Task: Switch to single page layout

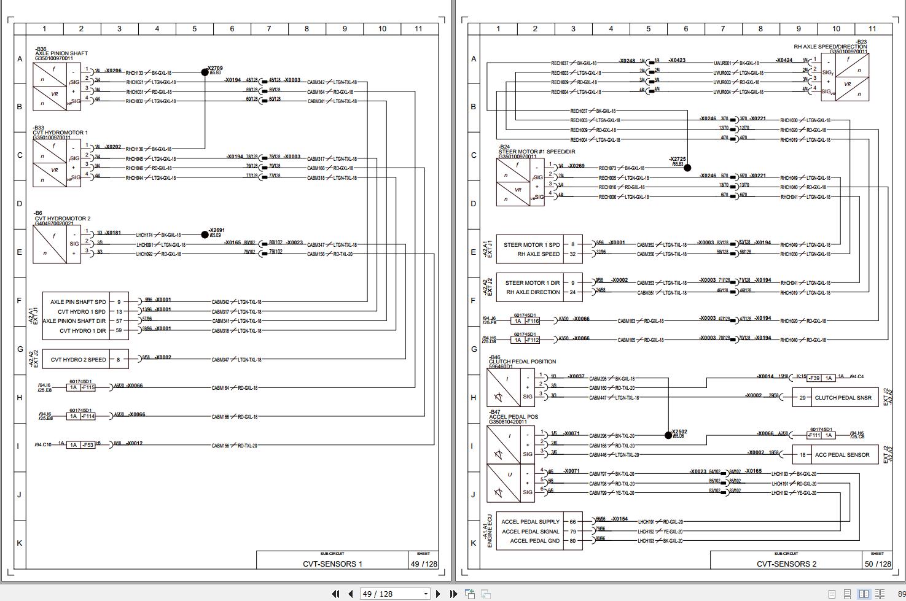Action: (832, 594)
